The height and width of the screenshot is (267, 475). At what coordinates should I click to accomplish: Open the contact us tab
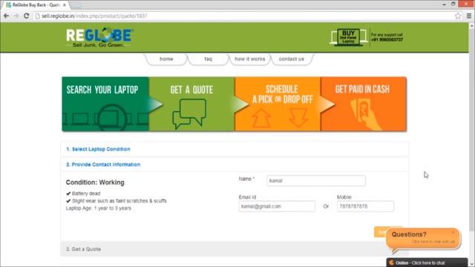point(292,59)
